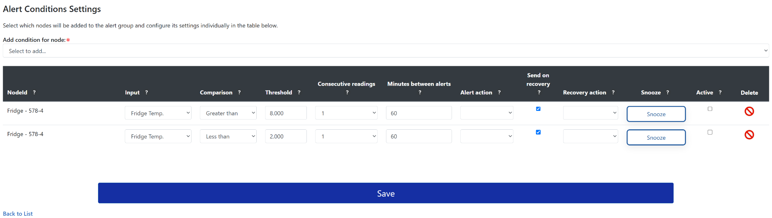Click the Save button
The width and height of the screenshot is (772, 218).
click(x=386, y=193)
